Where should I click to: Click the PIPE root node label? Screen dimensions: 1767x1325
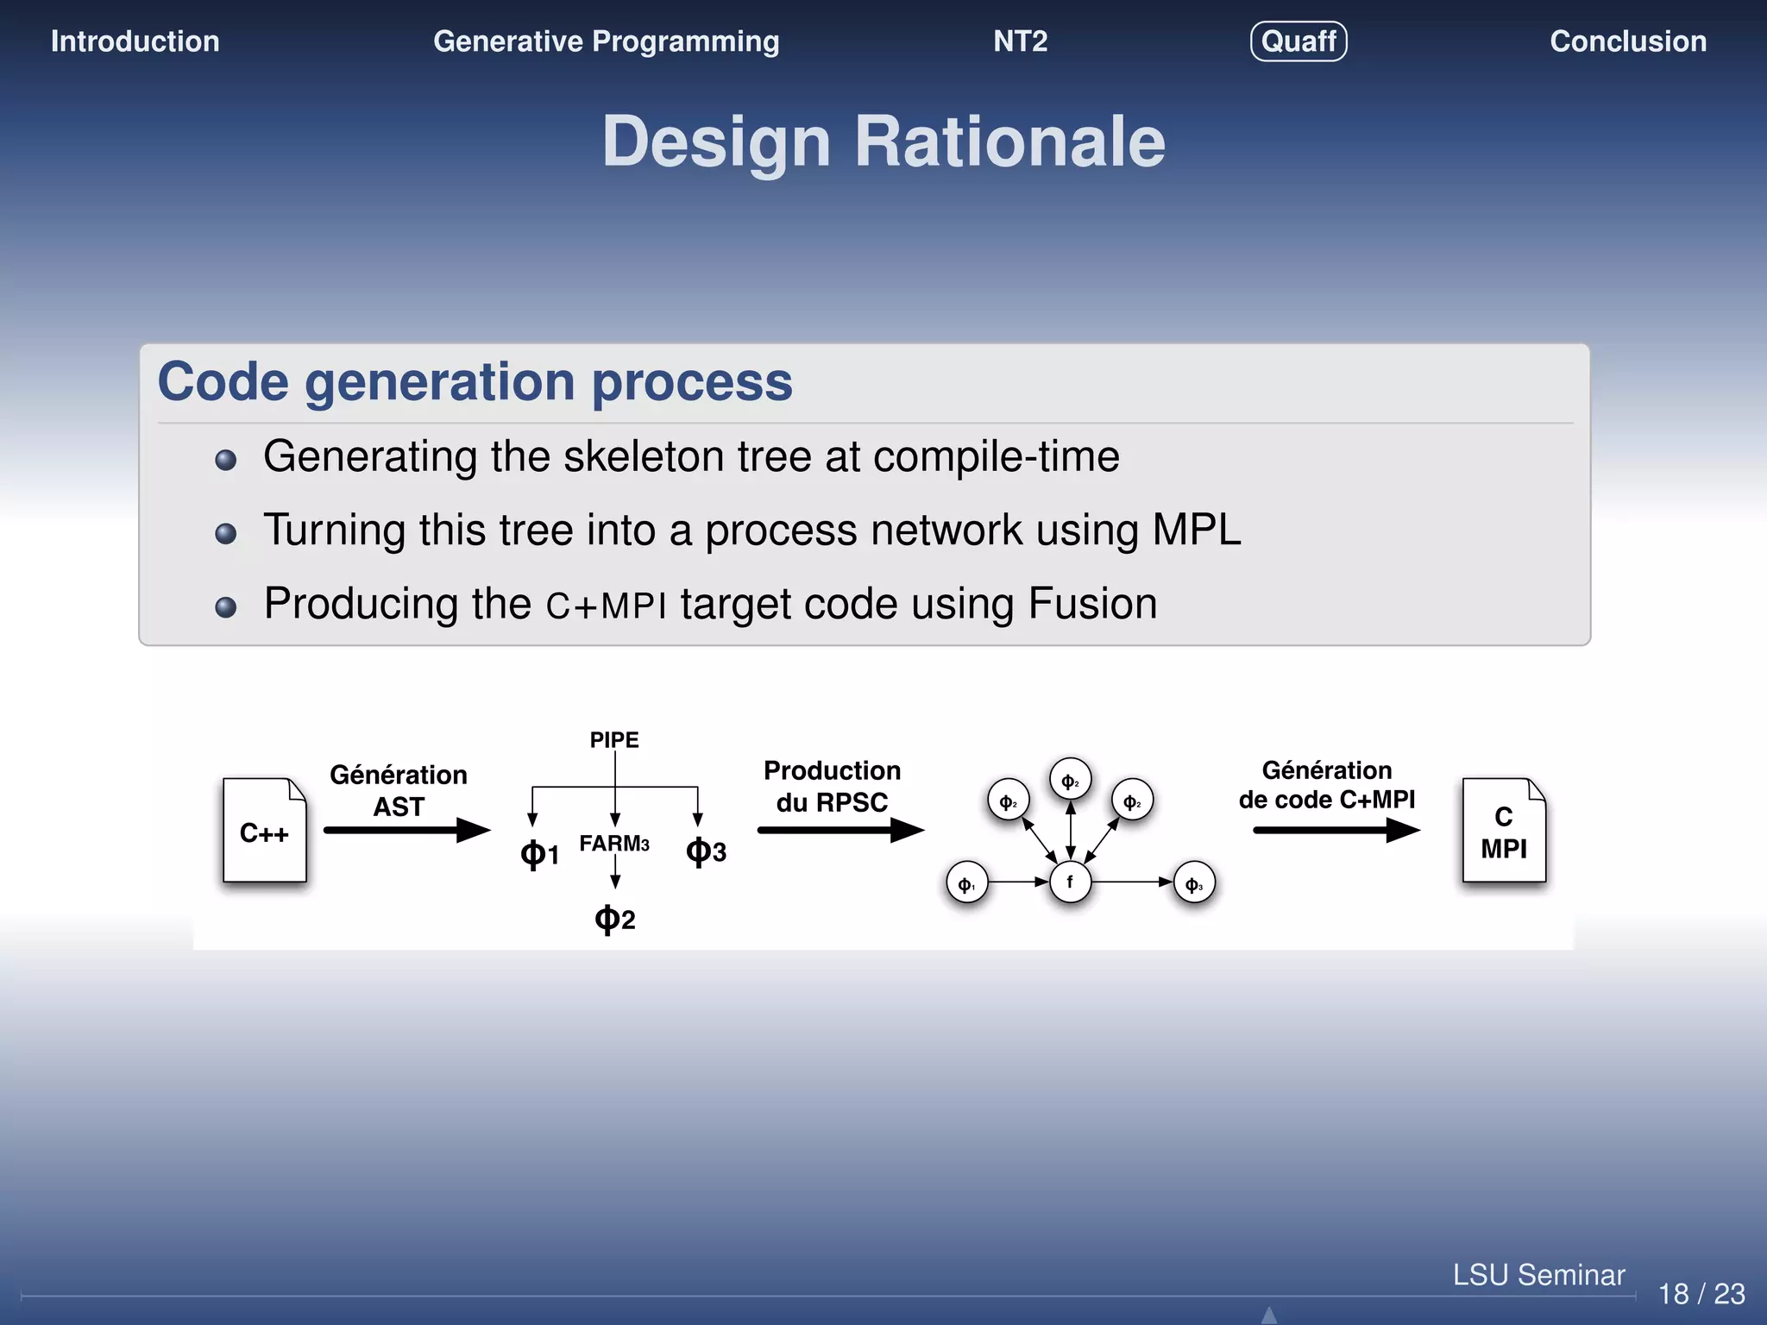614,740
